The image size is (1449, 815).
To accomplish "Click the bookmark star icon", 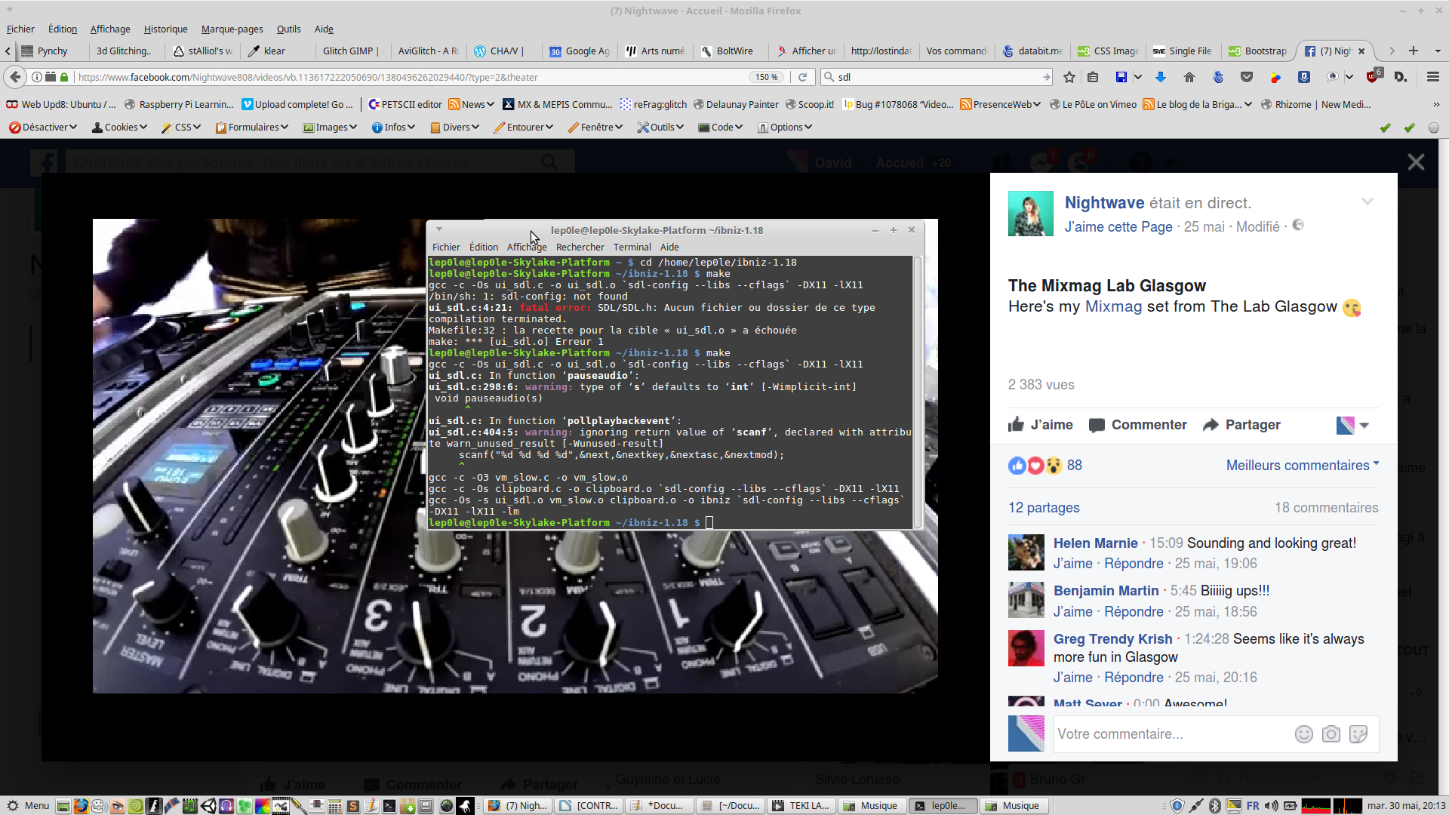I will [x=1069, y=77].
